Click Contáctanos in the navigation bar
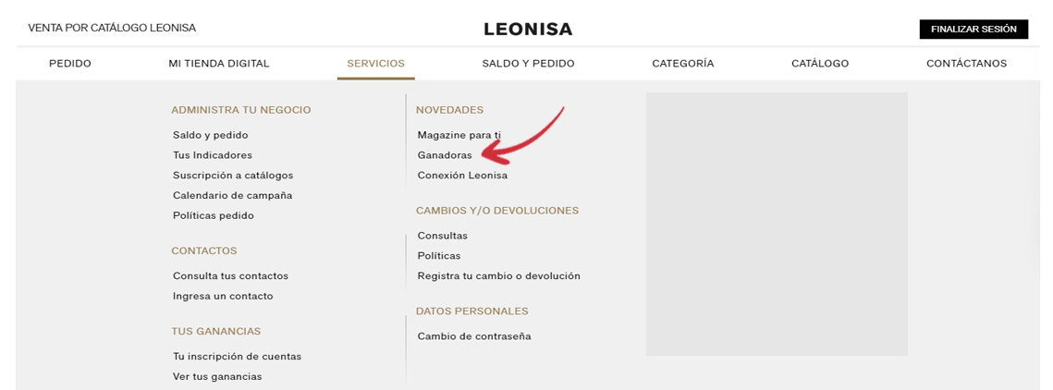The height and width of the screenshot is (390, 1053). (x=966, y=64)
